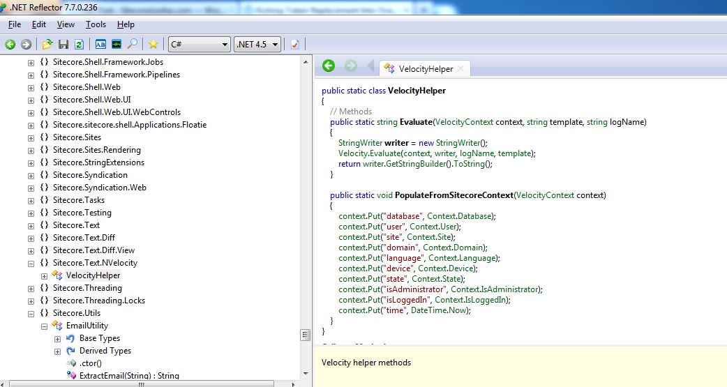
Task: Expand the Sitecore.Threading namespace
Action: [31, 289]
